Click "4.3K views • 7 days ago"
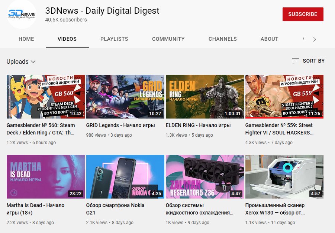 269,143
